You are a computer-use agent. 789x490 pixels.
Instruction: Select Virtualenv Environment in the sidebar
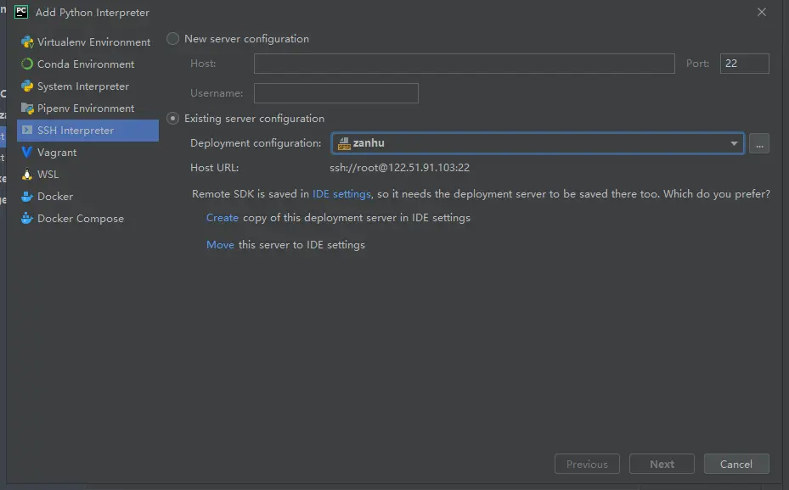pyautogui.click(x=87, y=42)
